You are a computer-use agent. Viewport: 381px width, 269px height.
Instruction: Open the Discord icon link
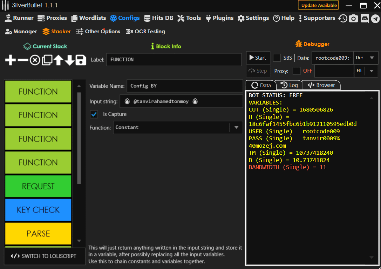pyautogui.click(x=365, y=19)
